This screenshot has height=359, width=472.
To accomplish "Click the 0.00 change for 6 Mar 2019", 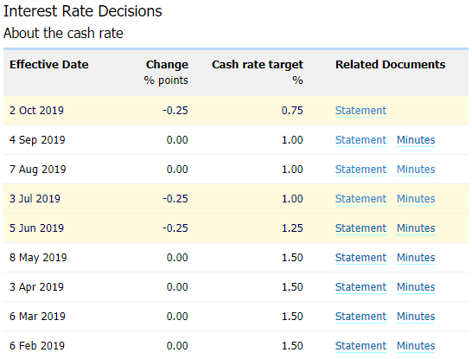I will [177, 317].
